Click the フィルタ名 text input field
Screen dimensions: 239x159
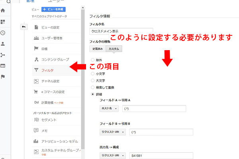[x=121, y=31]
